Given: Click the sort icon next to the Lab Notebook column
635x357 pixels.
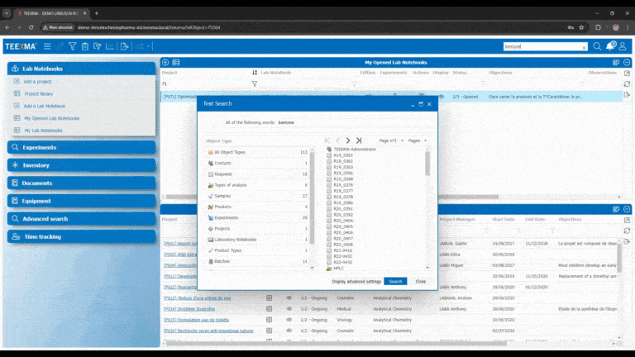Looking at the screenshot, I should tap(255, 73).
